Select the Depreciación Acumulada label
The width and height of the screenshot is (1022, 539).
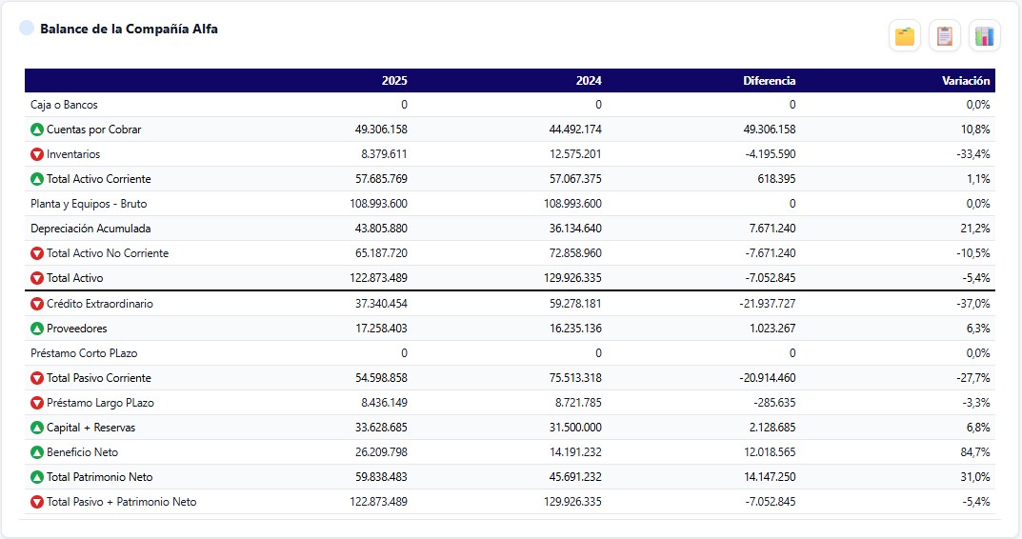click(90, 229)
